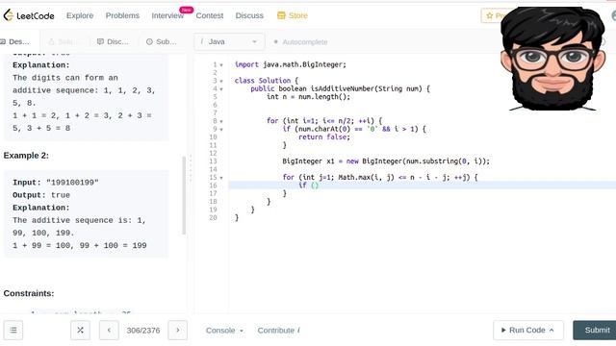Click the Constraints heading
Viewport: 616px width, 346px height.
29,293
